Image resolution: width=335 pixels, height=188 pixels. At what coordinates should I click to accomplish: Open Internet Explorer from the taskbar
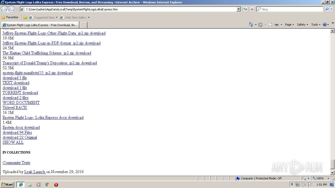click(21, 185)
